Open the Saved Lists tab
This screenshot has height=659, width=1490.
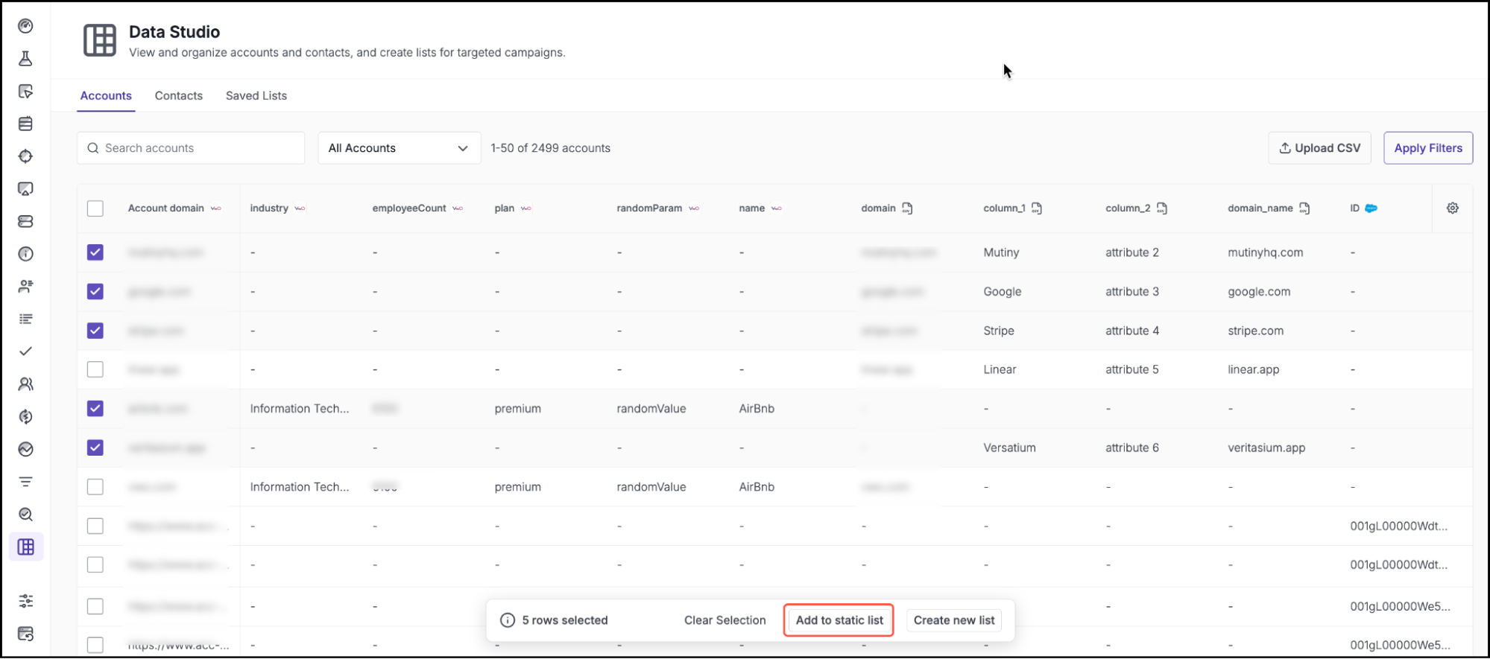tap(256, 96)
